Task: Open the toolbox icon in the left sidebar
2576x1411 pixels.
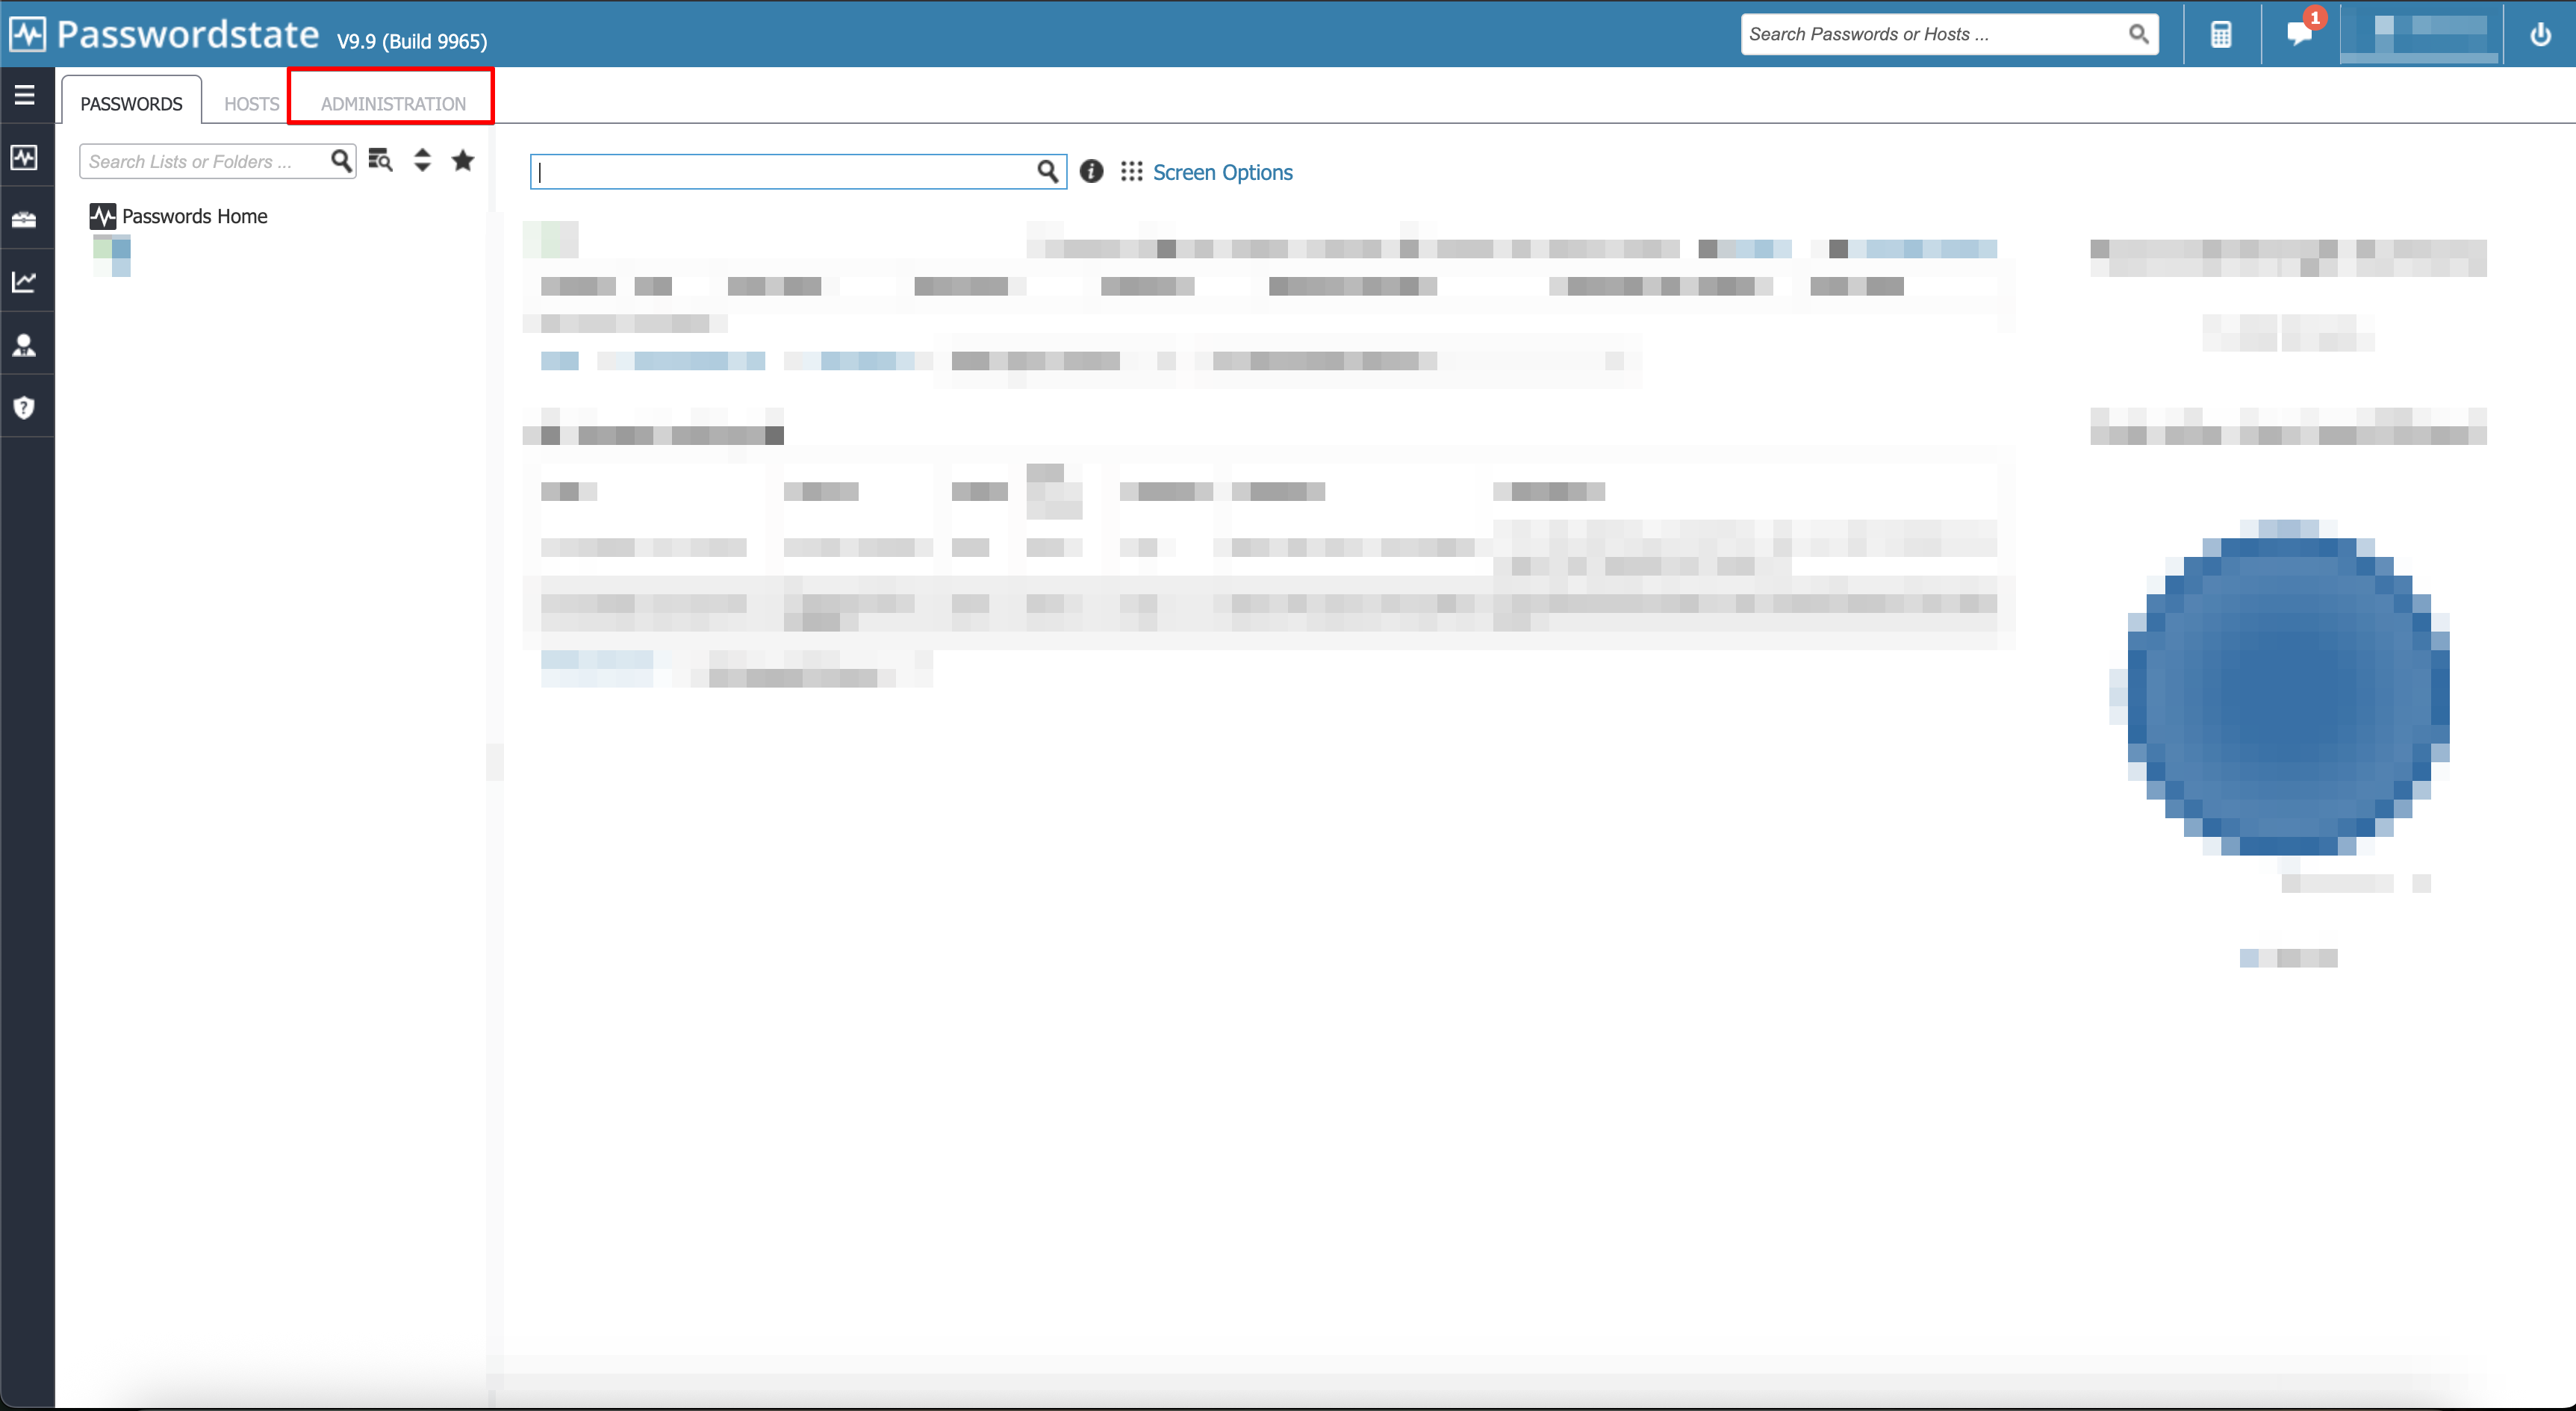Action: 24,219
